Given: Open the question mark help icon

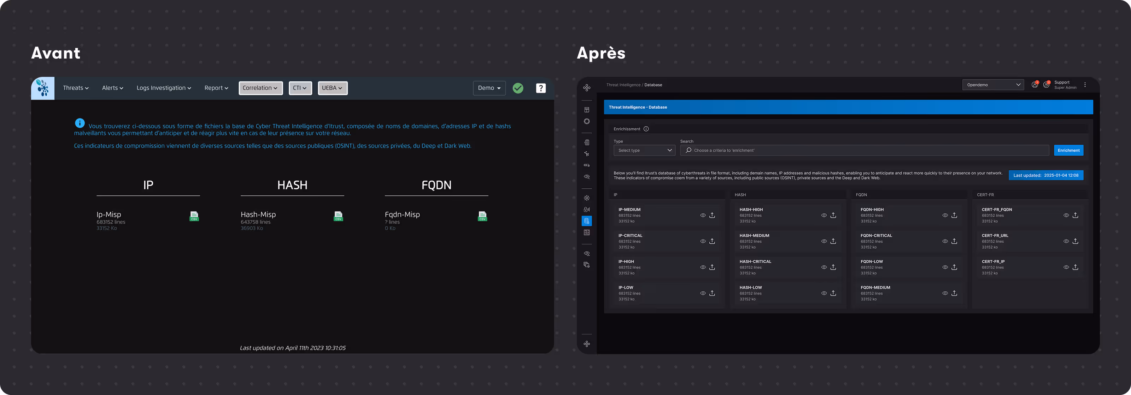Looking at the screenshot, I should click(541, 88).
